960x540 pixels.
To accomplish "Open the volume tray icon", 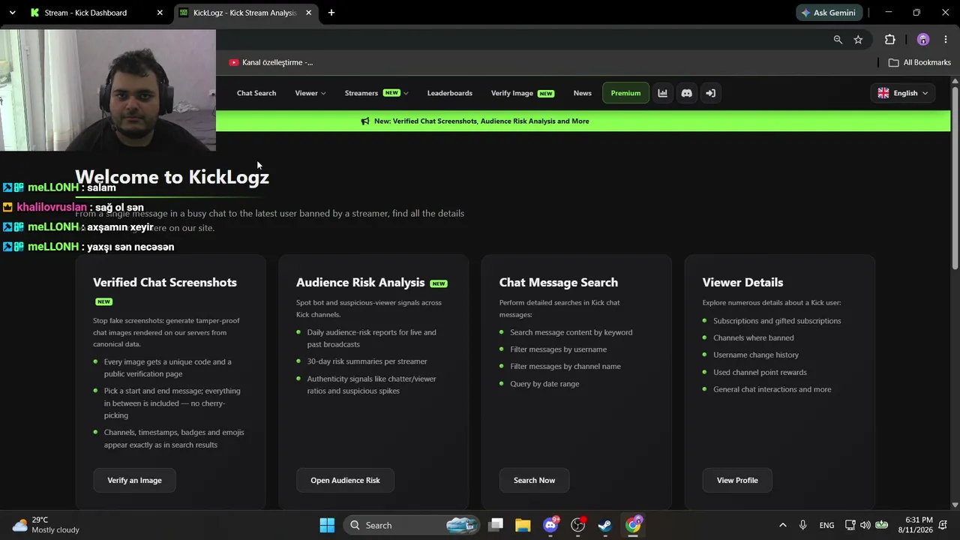I will point(865,525).
